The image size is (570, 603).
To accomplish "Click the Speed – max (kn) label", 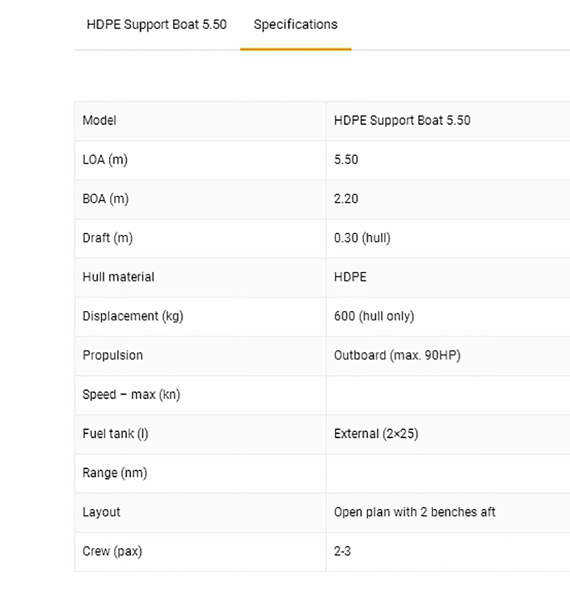I will 131,394.
